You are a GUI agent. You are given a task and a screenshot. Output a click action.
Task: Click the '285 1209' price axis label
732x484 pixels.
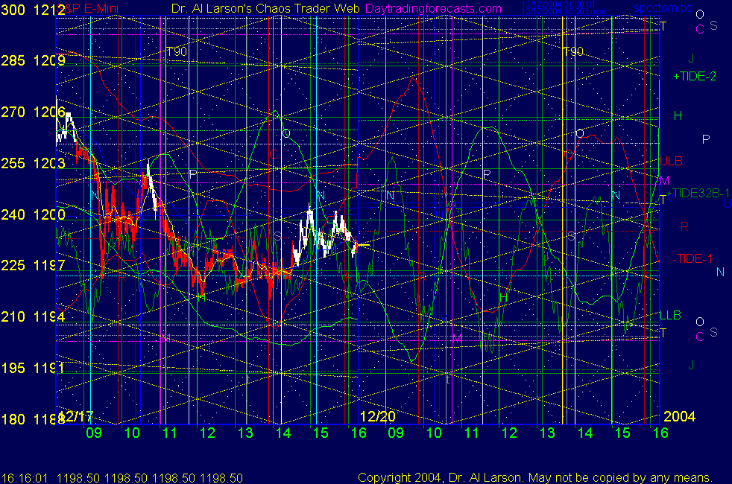tap(33, 60)
